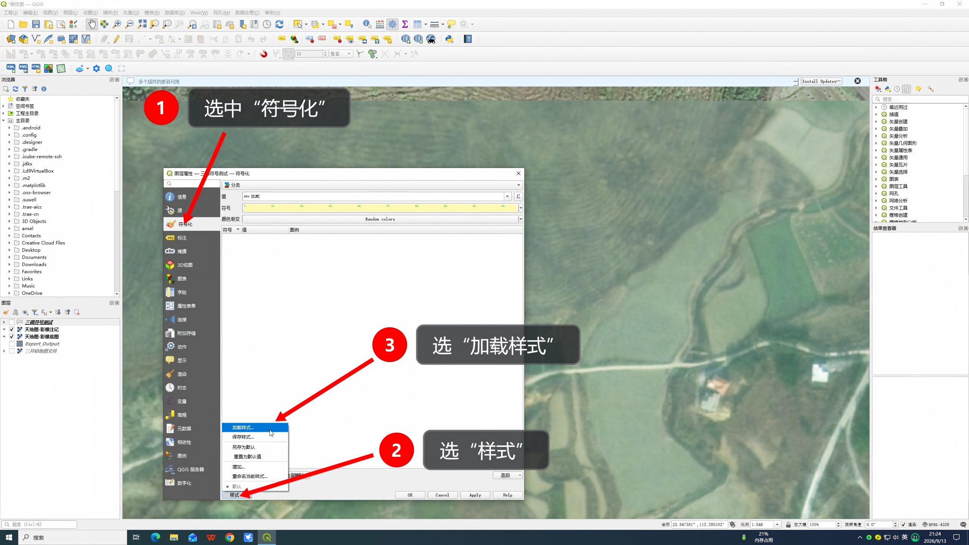
Task: Click the yellow symbol preview swatch
Action: pos(380,208)
